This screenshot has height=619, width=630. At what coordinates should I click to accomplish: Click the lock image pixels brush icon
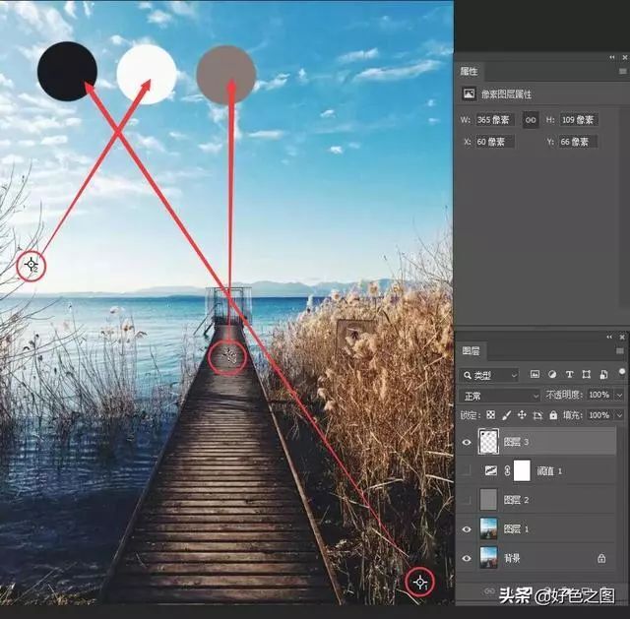click(x=506, y=415)
